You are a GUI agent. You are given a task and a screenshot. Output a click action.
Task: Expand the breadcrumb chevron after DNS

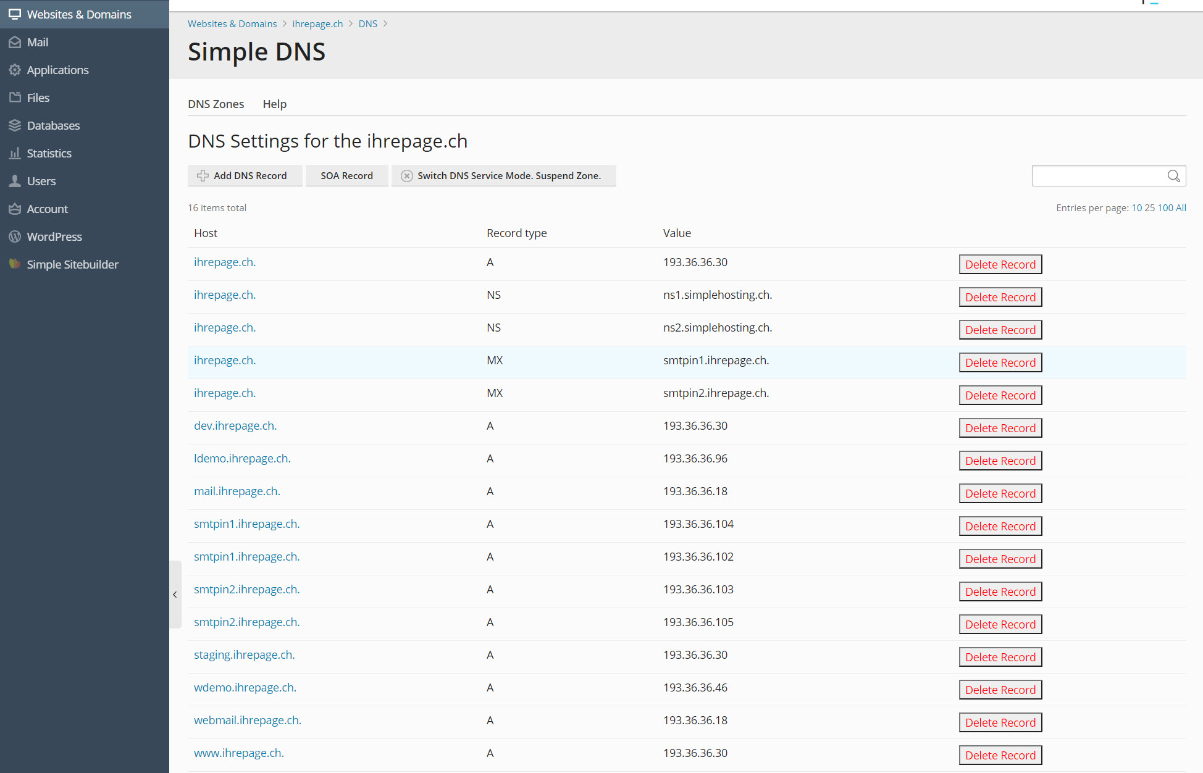coord(385,23)
